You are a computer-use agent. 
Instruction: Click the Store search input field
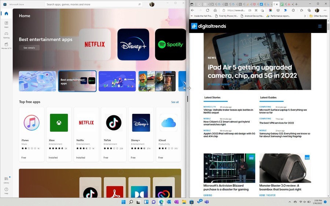[92, 4]
